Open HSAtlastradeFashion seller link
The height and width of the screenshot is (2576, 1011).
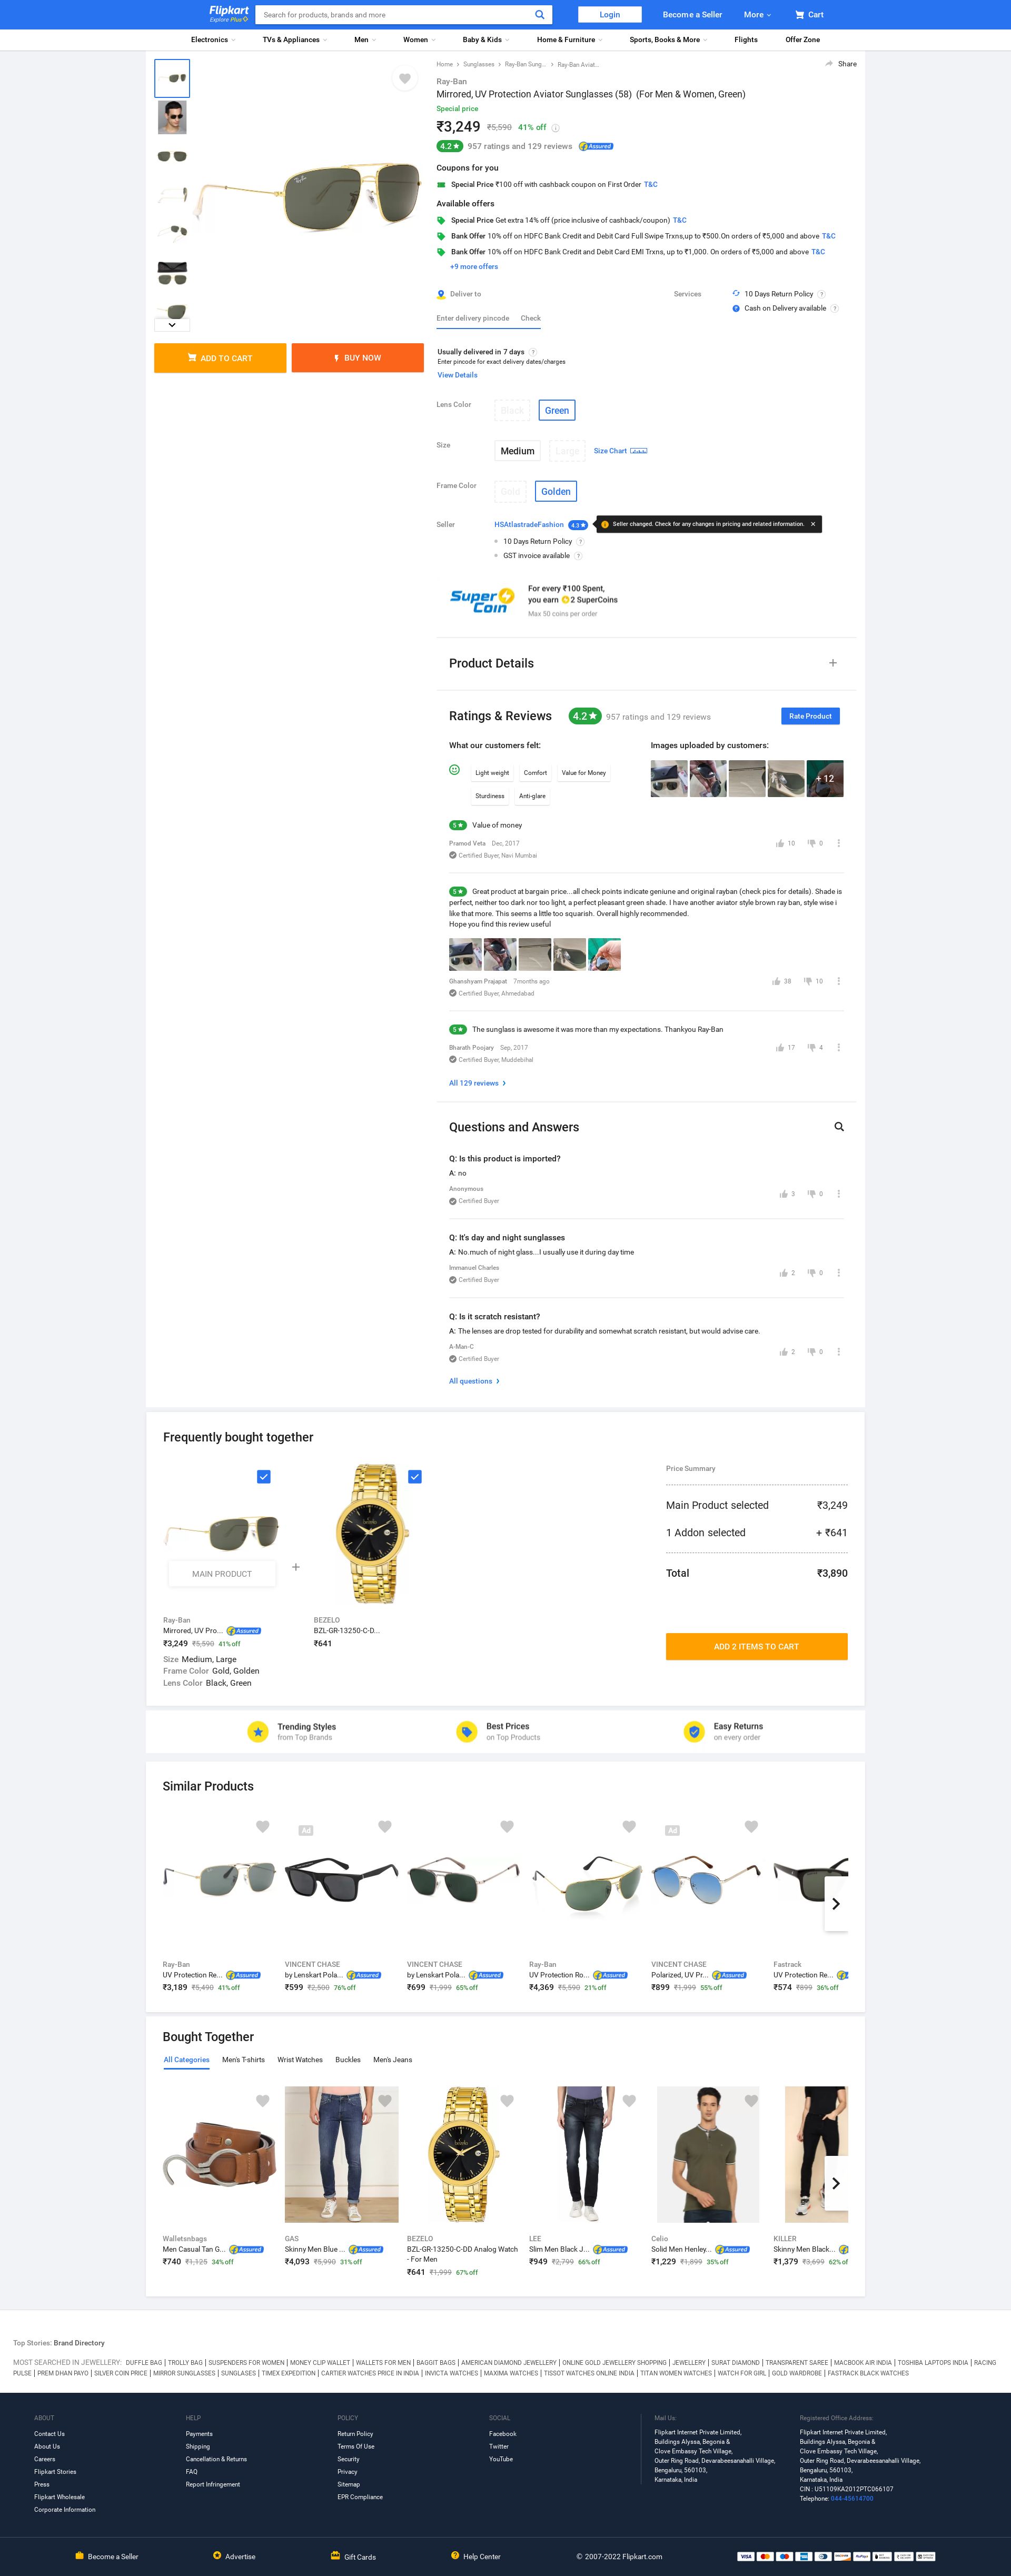tap(529, 524)
